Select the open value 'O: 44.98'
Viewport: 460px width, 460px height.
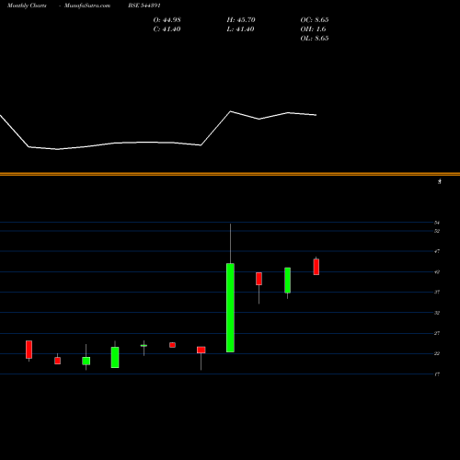(x=167, y=20)
